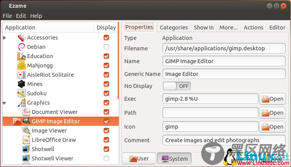Switch to the Properties tab

[x=139, y=27]
